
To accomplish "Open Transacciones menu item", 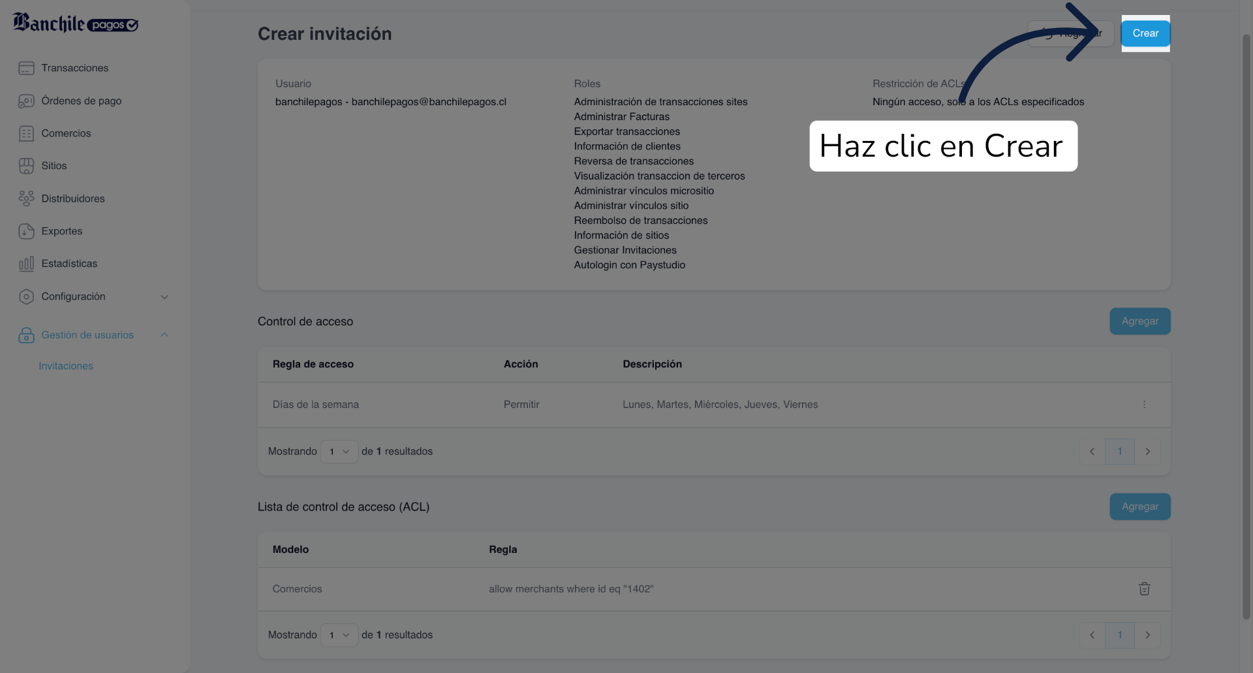I will [x=75, y=68].
